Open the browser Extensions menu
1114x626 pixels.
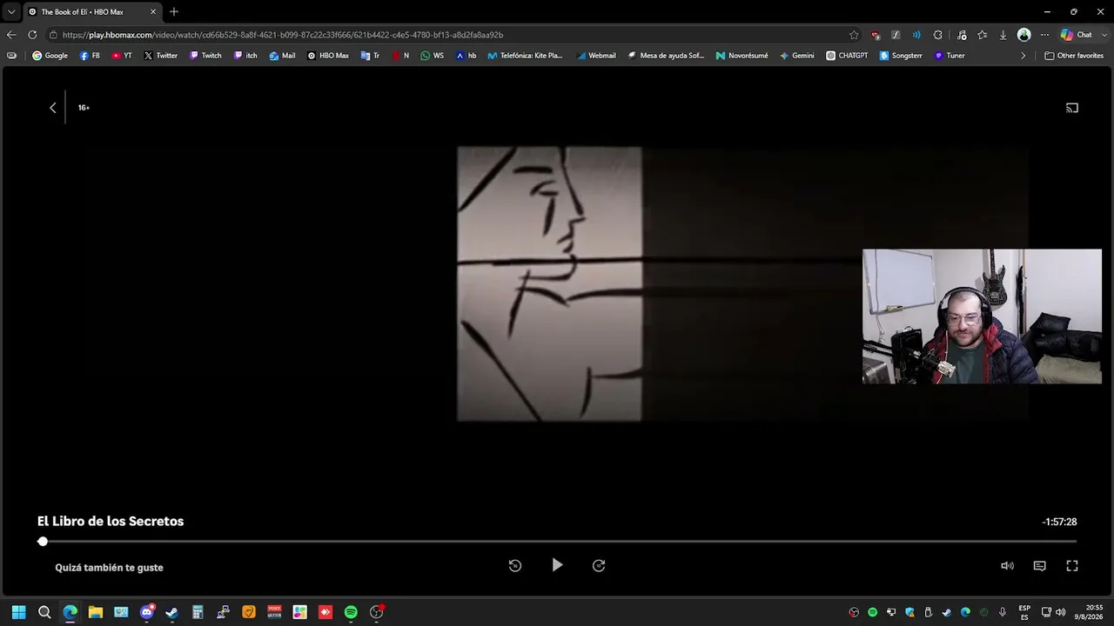coord(937,35)
